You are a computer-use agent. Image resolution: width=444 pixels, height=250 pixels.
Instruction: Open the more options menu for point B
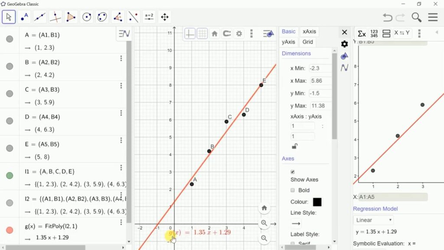pos(121,58)
